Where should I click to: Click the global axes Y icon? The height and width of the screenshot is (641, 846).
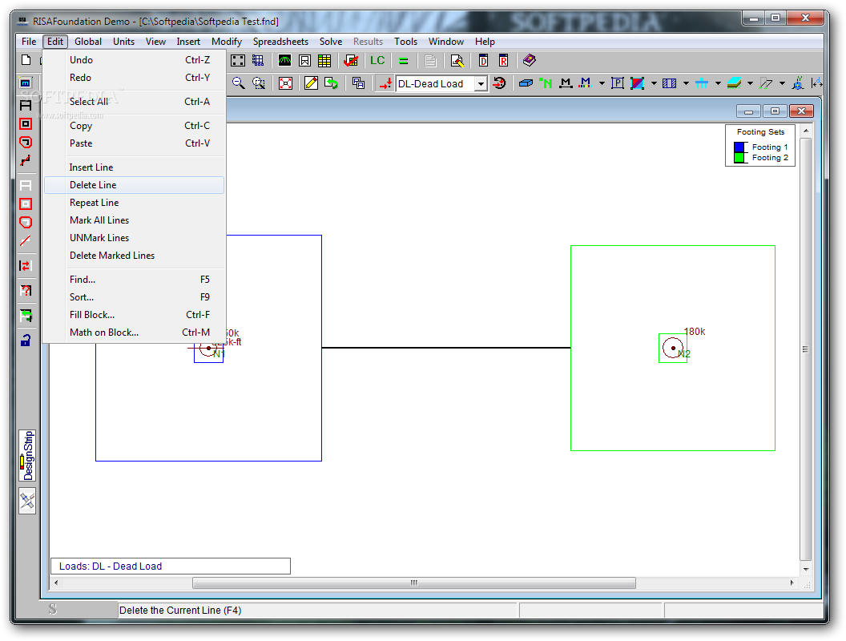point(798,83)
